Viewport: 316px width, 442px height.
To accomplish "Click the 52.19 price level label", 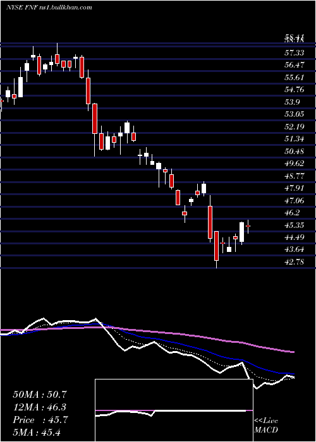I will point(295,126).
